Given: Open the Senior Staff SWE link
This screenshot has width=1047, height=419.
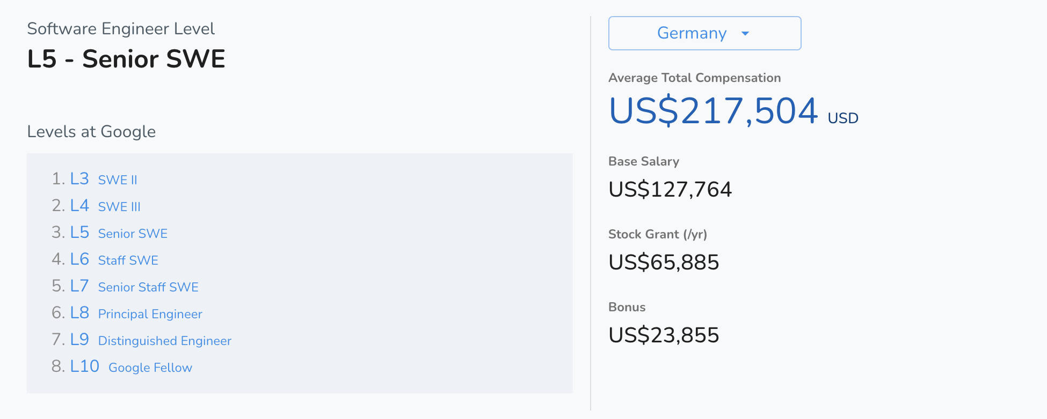Looking at the screenshot, I should pos(148,287).
